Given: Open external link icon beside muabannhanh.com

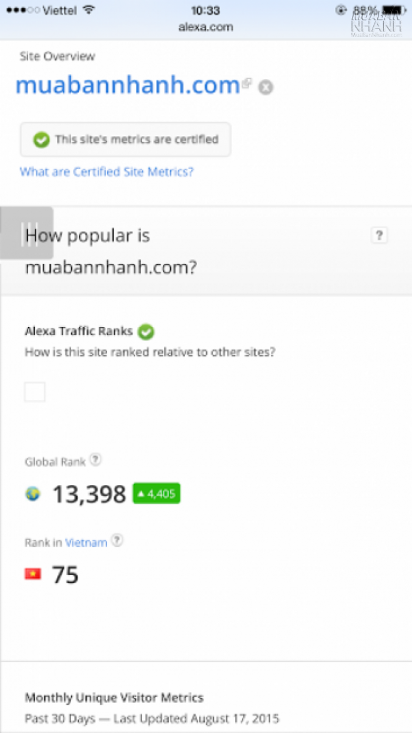Looking at the screenshot, I should pyautogui.click(x=247, y=83).
